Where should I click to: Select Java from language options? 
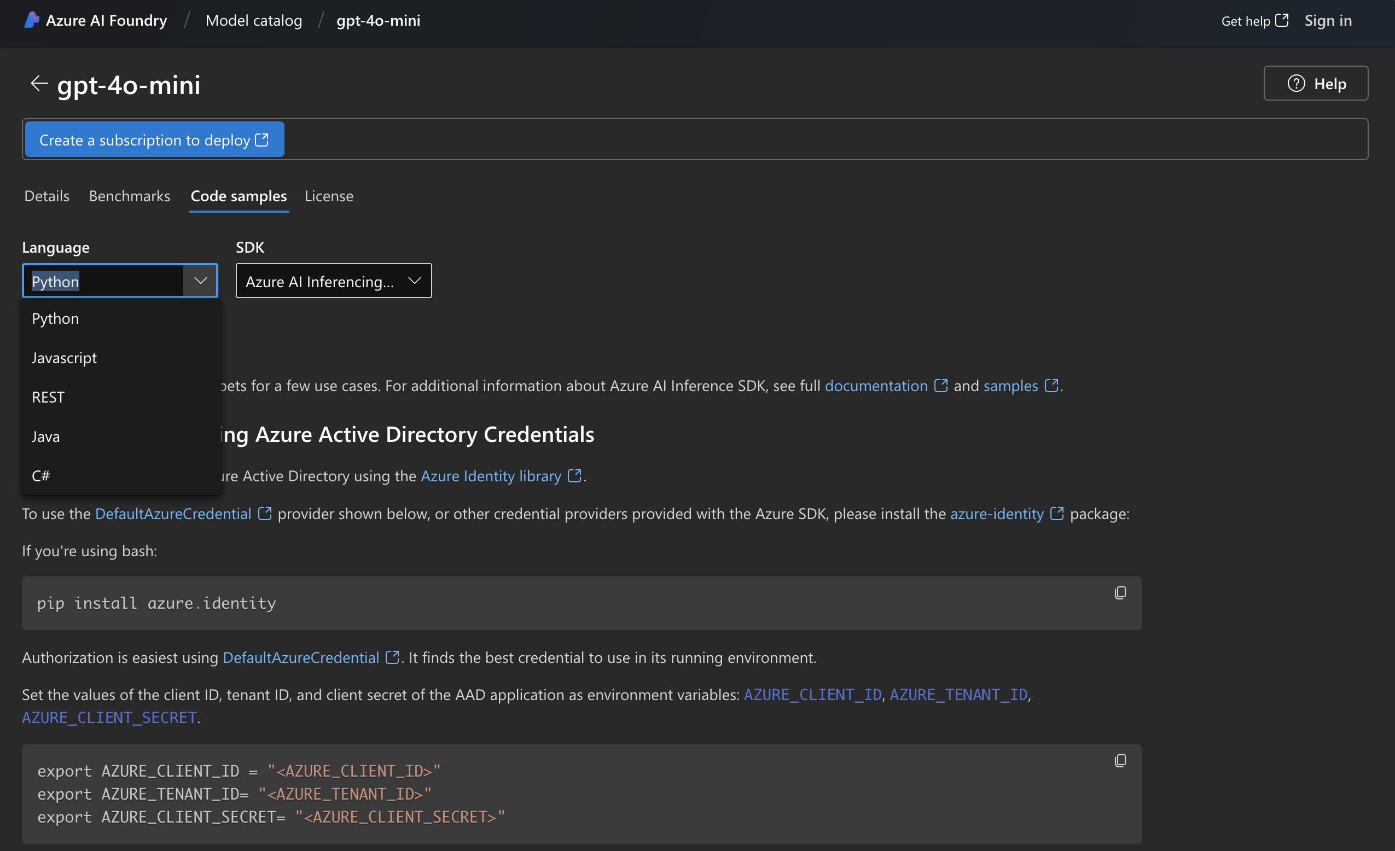(46, 435)
